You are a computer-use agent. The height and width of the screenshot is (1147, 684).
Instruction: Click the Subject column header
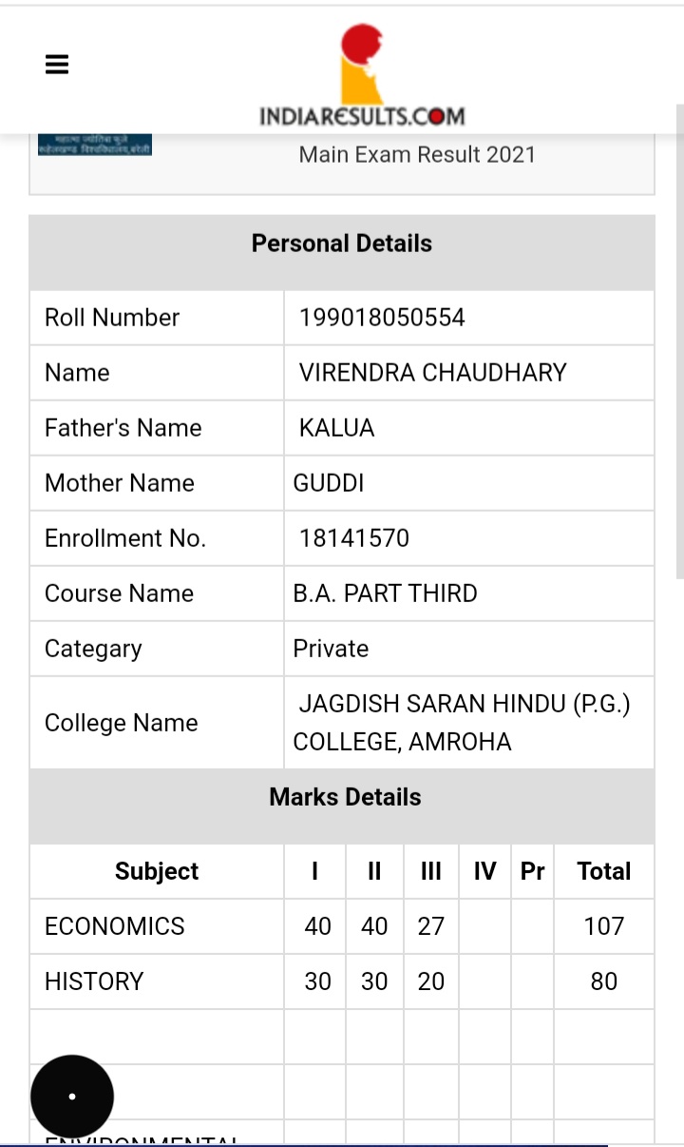click(x=157, y=871)
